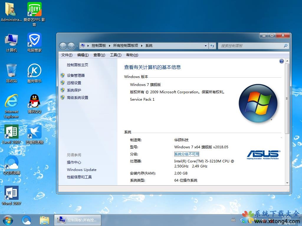Image resolution: width=302 pixels, height=226 pixels.
Task: Open 操作中心 link
Action: pyautogui.click(x=74, y=162)
